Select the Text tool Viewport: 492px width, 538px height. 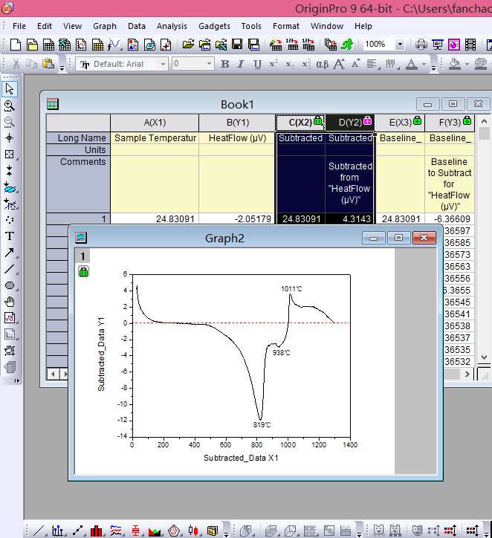pyautogui.click(x=10, y=236)
